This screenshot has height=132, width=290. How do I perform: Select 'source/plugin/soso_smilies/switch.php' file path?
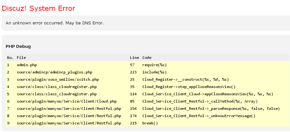click(58, 79)
